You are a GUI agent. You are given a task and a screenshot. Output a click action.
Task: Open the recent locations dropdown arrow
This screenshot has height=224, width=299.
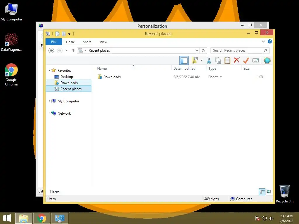[67, 50]
